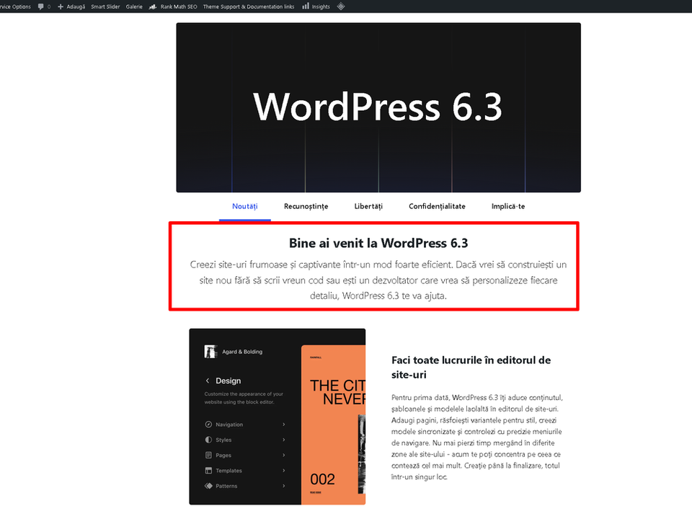Viewport: 692px width, 519px height.
Task: Click the Patterns diamond icon
Action: tap(208, 486)
